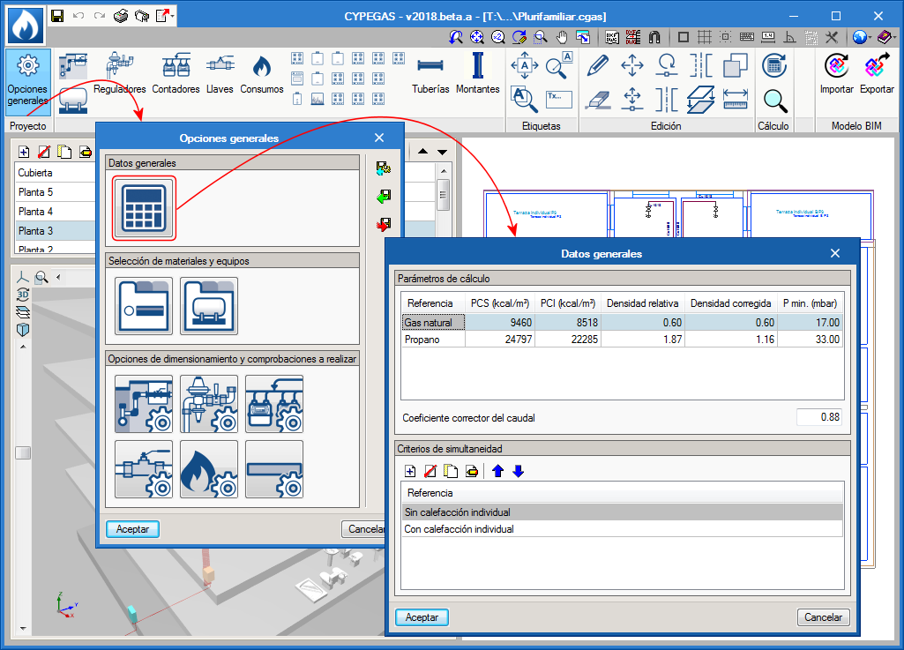The height and width of the screenshot is (650, 904).
Task: Click the printer icon in the quick toolbar
Action: (121, 16)
